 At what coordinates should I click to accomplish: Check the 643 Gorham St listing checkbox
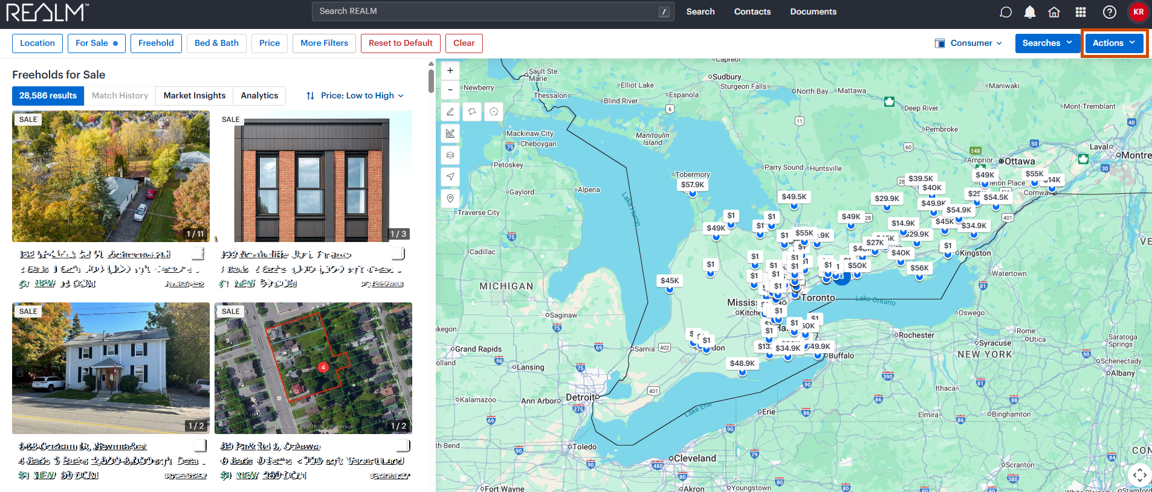[199, 446]
